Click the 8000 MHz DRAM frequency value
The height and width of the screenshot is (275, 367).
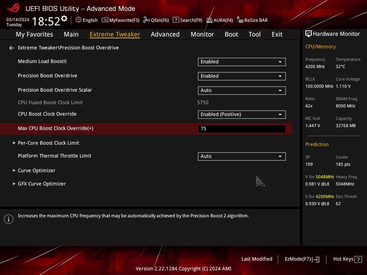coord(345,106)
